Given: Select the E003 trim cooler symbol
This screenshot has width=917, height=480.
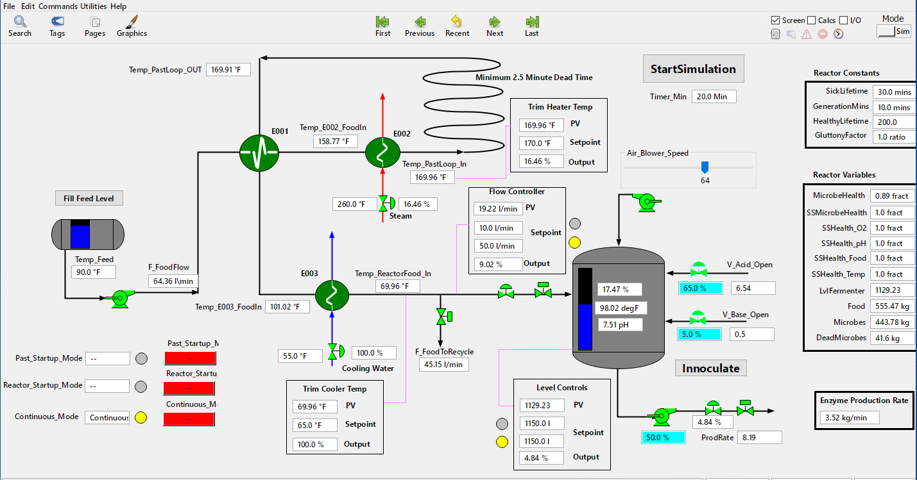Looking at the screenshot, I should [332, 295].
